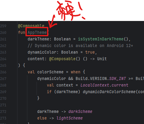The image size is (144, 124).
Task: Click the isSystemInDarkTheme function call
Action: click(x=101, y=39)
